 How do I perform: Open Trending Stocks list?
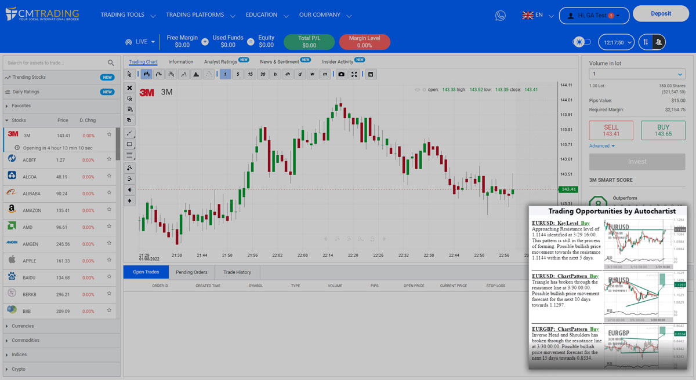[x=61, y=77]
